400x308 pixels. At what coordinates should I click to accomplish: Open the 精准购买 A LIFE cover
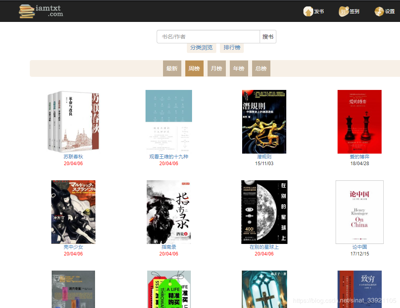(x=169, y=289)
